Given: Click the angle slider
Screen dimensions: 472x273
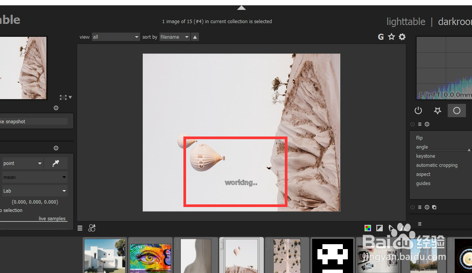Looking at the screenshot, I should click(443, 147).
